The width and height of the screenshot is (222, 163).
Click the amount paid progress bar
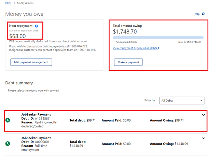click(x=158, y=38)
